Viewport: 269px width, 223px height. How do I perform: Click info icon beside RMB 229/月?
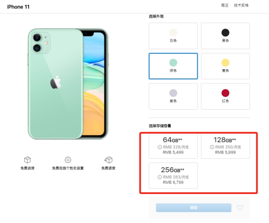click(x=160, y=147)
